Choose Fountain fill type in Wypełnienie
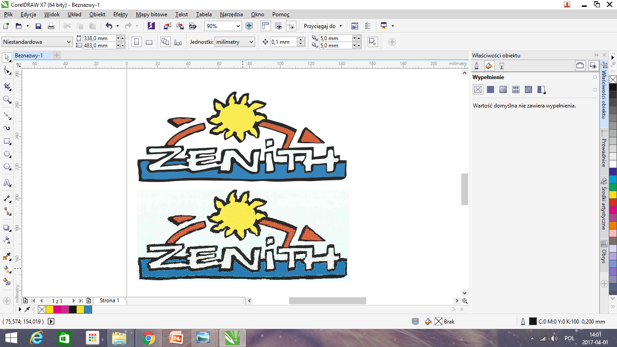This screenshot has height=347, width=617. (503, 90)
